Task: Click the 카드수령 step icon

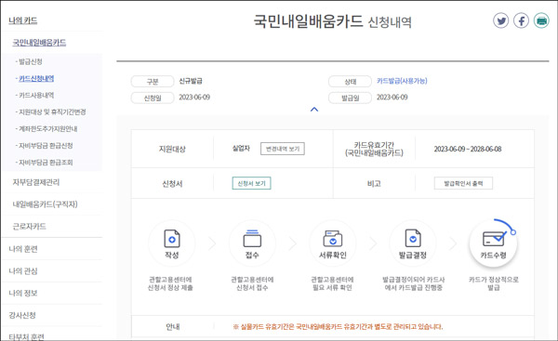Action: [x=493, y=243]
